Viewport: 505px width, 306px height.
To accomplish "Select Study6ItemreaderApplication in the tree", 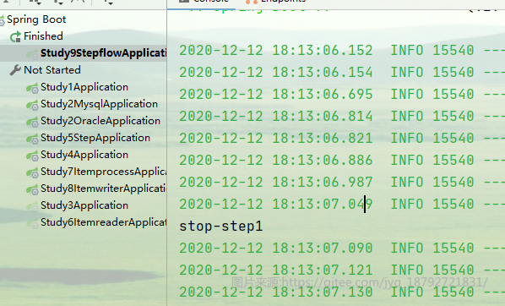I will click(x=103, y=222).
